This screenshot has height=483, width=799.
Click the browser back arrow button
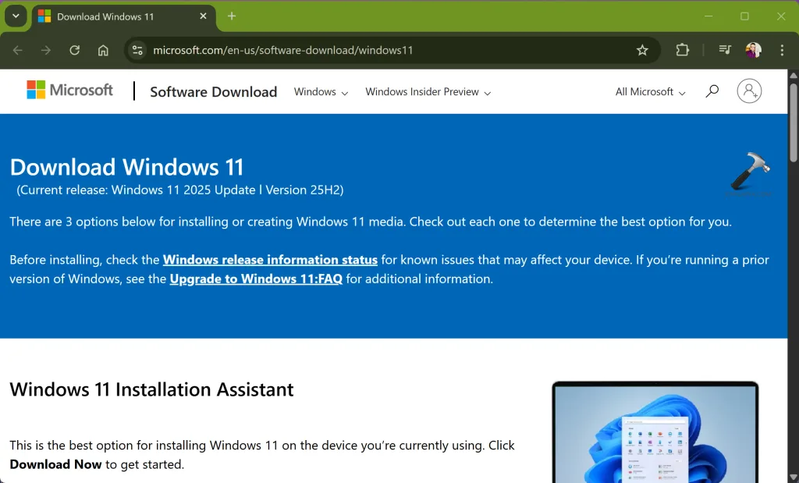click(18, 50)
